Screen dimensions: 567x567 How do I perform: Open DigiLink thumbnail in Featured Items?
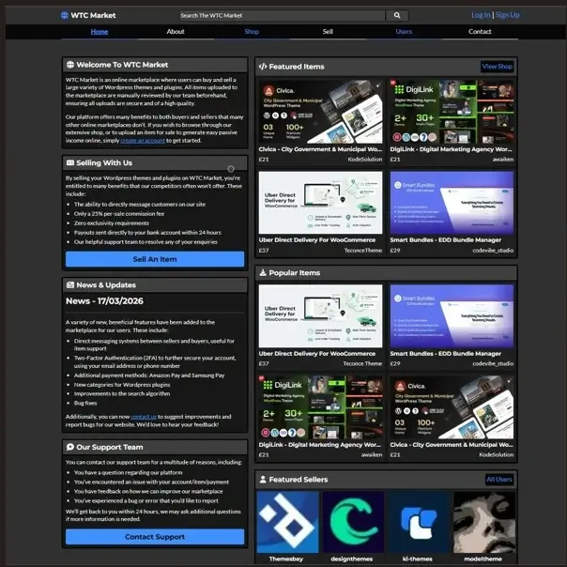[x=452, y=112]
